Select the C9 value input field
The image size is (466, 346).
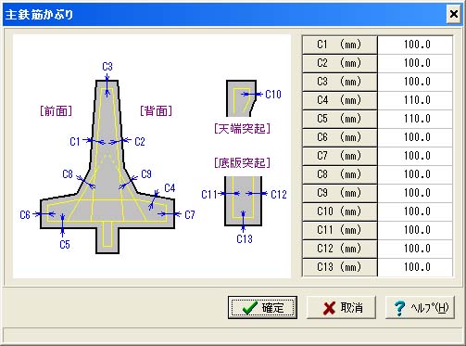[x=415, y=193]
